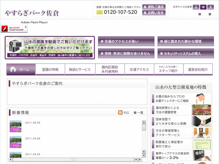Open 宗教・宗派に制限がありません button

pos(126,54)
